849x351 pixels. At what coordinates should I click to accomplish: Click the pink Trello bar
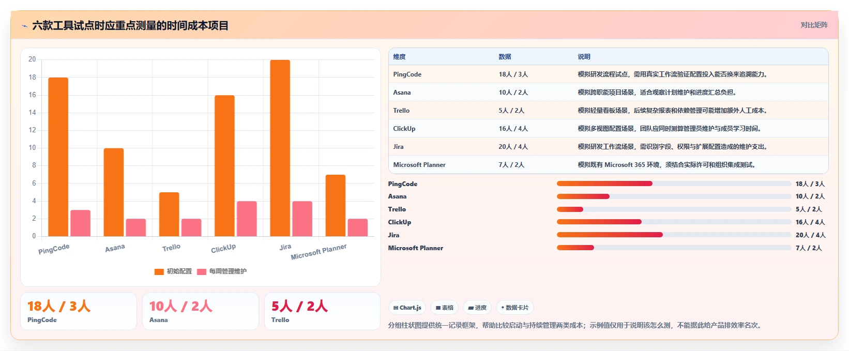pos(191,227)
